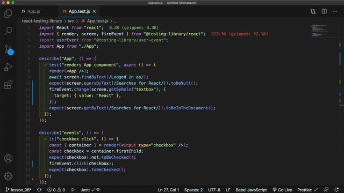This screenshot has width=344, height=193.
Task: Click the vertical scrollbar overview ruler
Action: [x=340, y=105]
